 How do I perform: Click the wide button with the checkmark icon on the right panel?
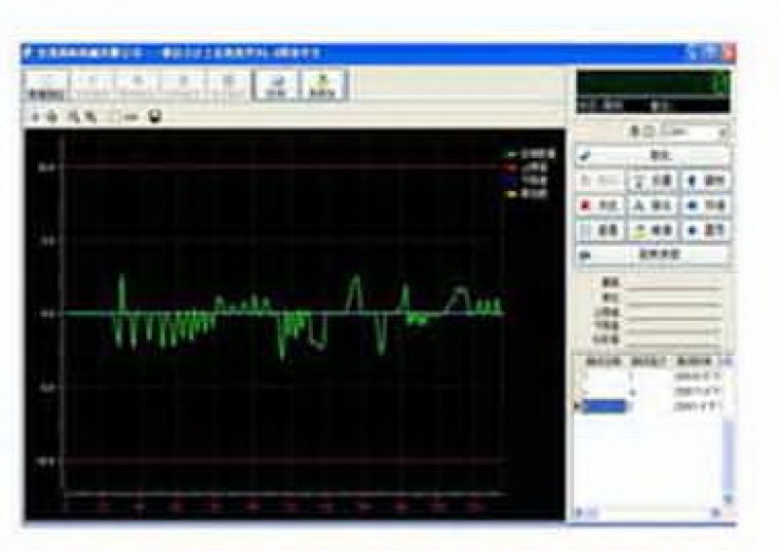pyautogui.click(x=653, y=155)
